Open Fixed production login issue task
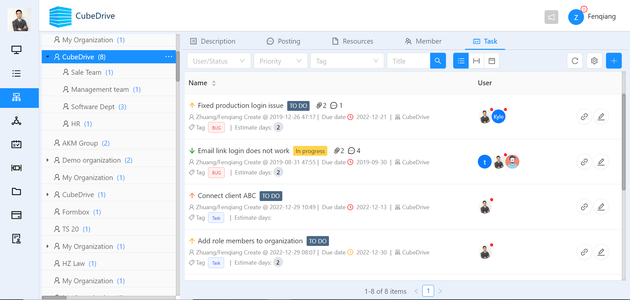The width and height of the screenshot is (630, 300). 240,106
